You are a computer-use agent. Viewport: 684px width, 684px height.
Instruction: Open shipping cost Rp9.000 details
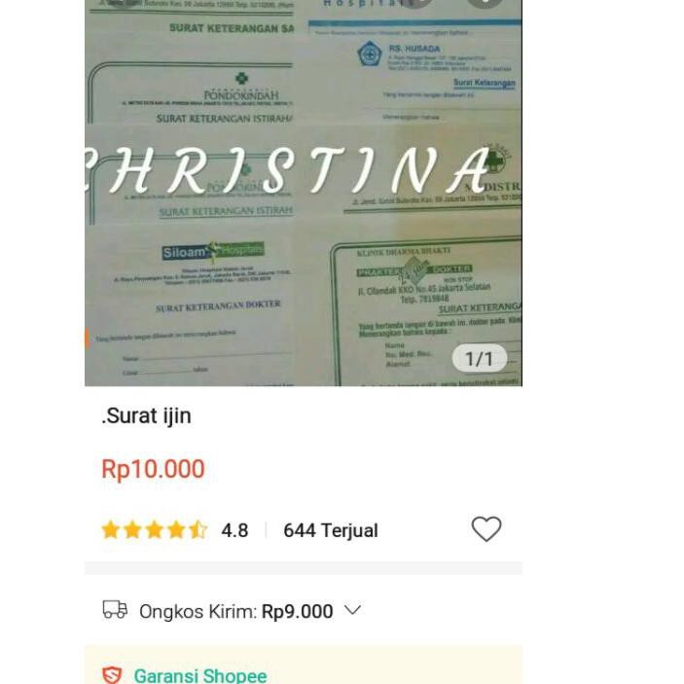(x=297, y=611)
